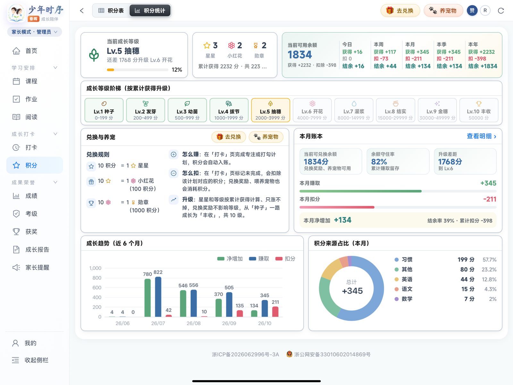Click the back arrow icon
The width and height of the screenshot is (513, 385).
[82, 11]
